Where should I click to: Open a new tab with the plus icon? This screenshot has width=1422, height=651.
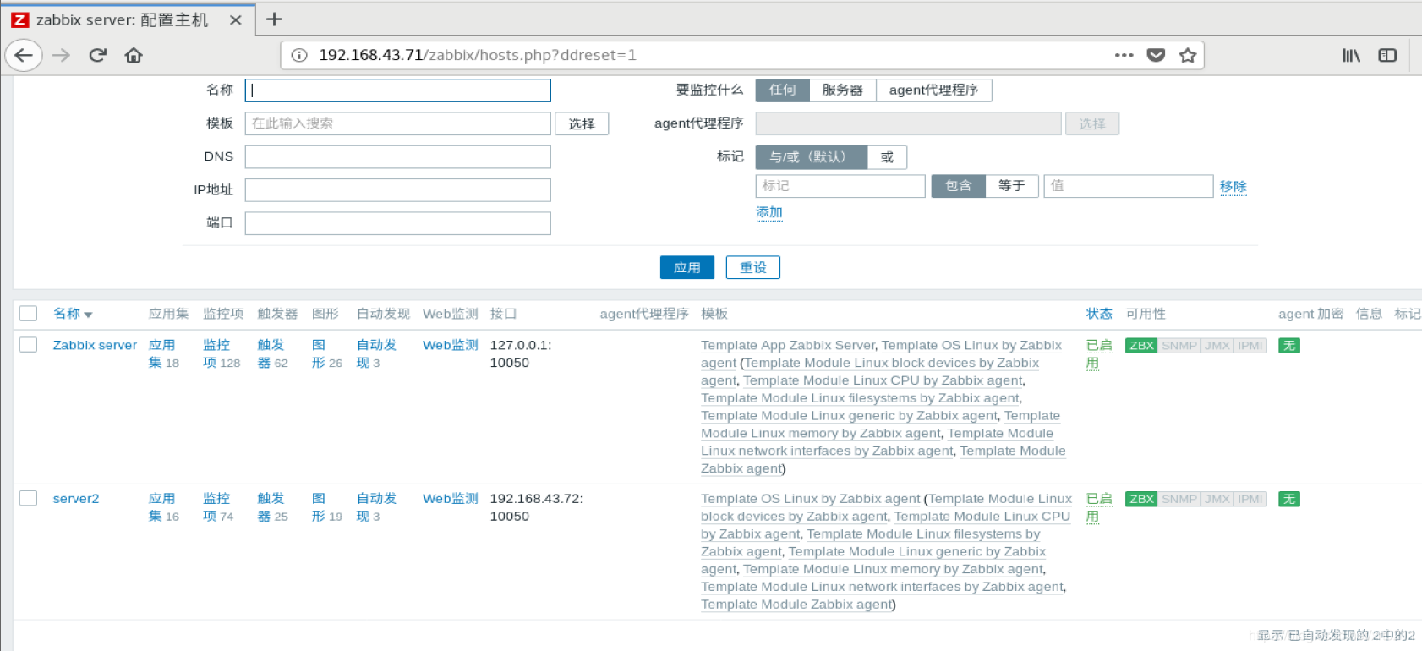click(274, 19)
